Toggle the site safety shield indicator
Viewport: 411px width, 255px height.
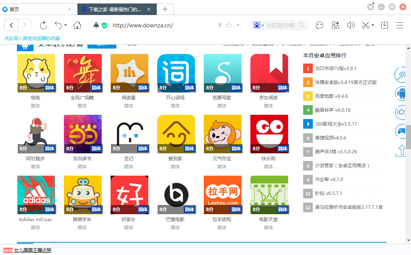104,25
